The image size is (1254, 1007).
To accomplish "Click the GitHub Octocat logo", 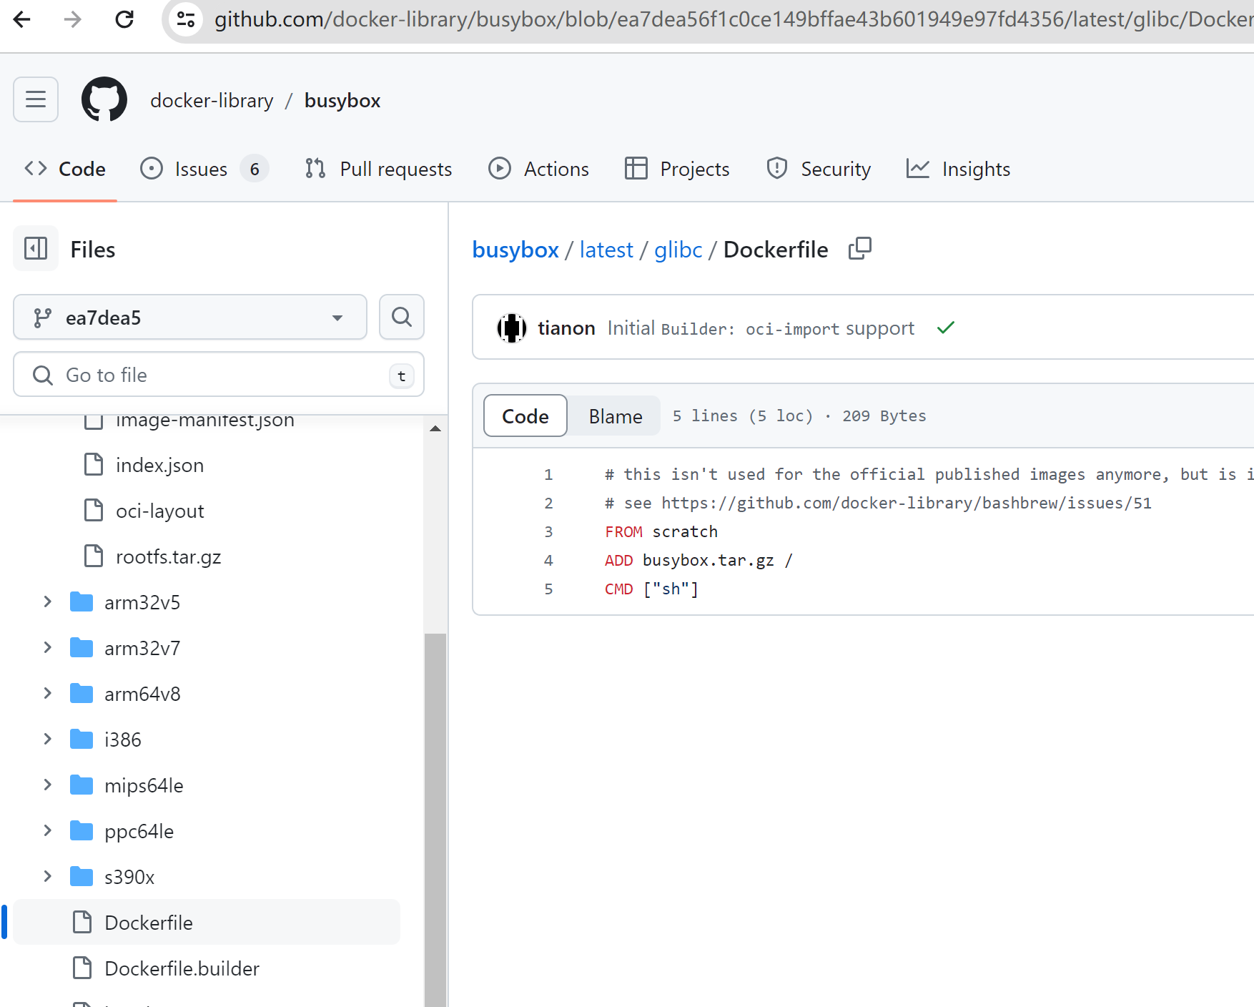I will click(x=104, y=99).
